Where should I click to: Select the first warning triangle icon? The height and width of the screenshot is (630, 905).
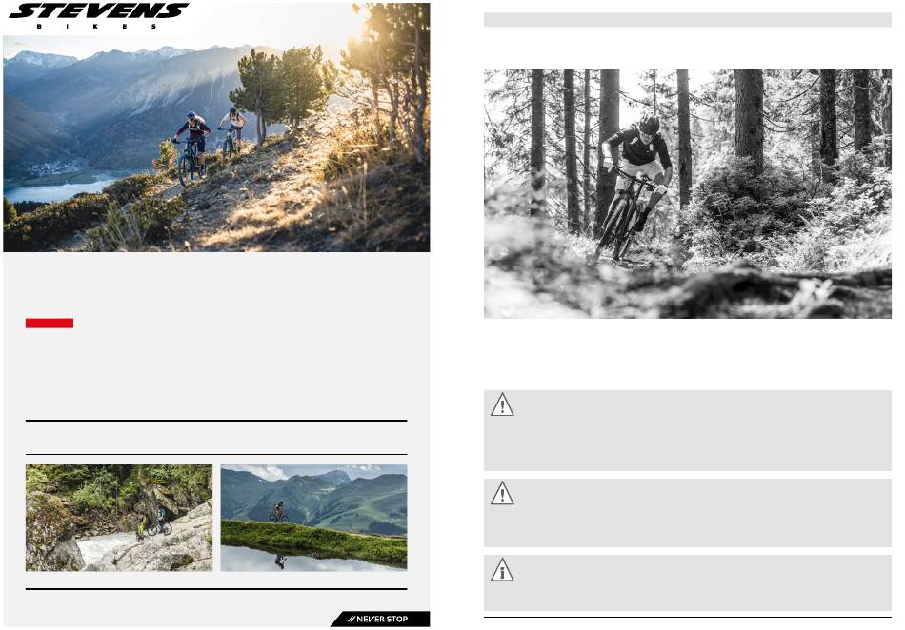pos(502,404)
